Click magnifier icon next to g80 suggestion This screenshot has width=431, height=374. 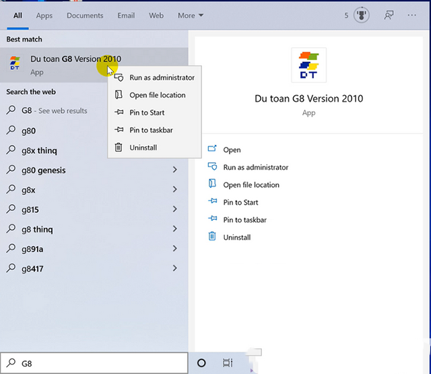tap(11, 130)
